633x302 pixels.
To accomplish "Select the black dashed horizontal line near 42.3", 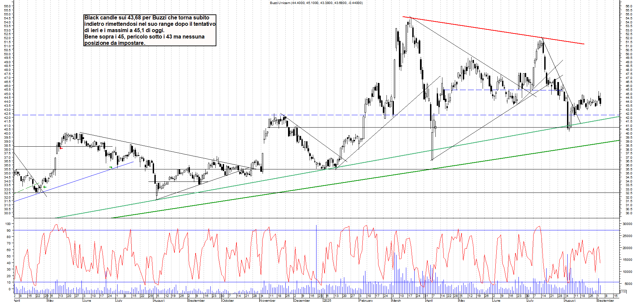I will click(316, 115).
